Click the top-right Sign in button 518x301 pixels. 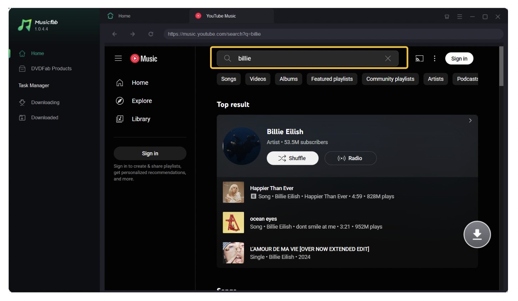coord(459,59)
